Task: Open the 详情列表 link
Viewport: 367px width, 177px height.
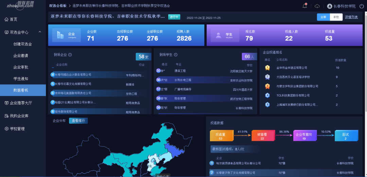Action: click(351, 17)
